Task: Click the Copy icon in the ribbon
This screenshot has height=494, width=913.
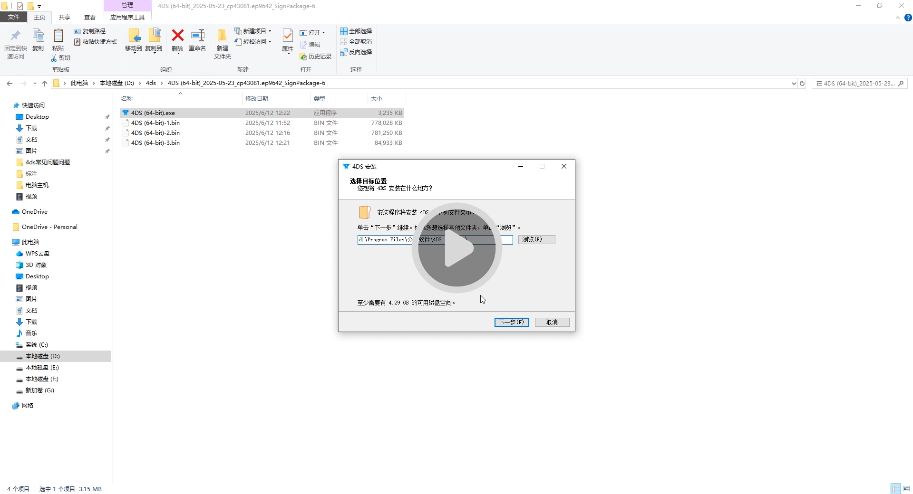Action: (x=38, y=36)
